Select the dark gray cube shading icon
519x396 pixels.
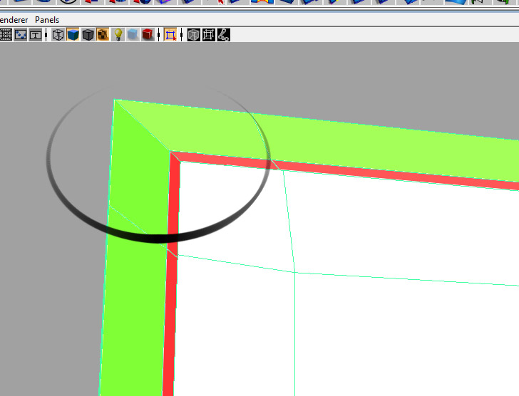click(88, 35)
